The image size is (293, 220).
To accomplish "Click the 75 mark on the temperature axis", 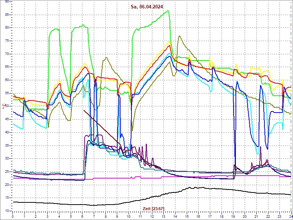I will click(7, 41).
